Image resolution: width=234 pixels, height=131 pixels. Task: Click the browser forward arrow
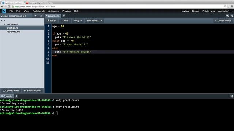(x=5, y=7)
